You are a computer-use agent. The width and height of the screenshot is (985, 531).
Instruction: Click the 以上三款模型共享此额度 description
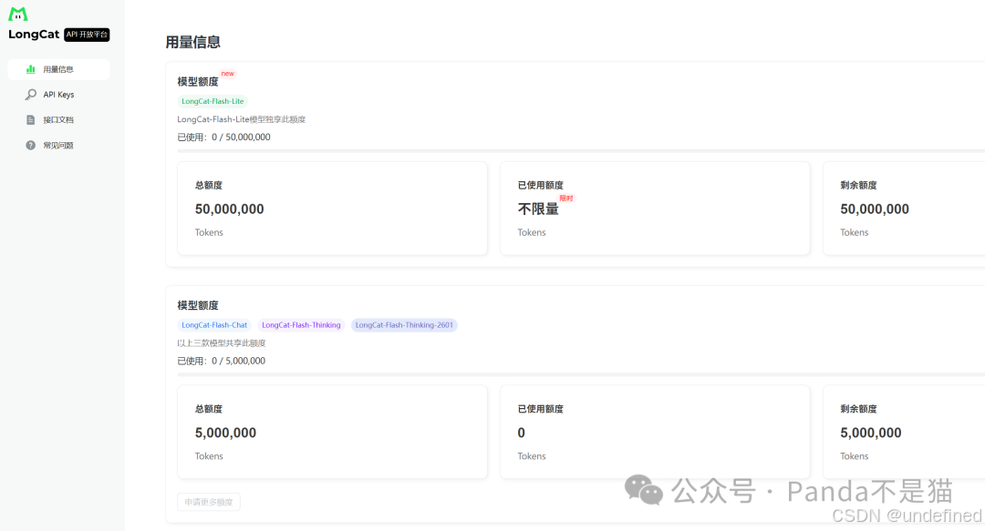(221, 343)
